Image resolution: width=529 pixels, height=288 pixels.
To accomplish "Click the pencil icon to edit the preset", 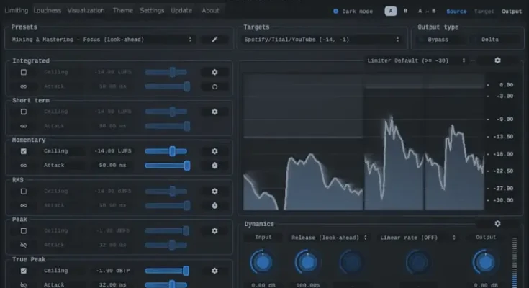I will (x=214, y=40).
